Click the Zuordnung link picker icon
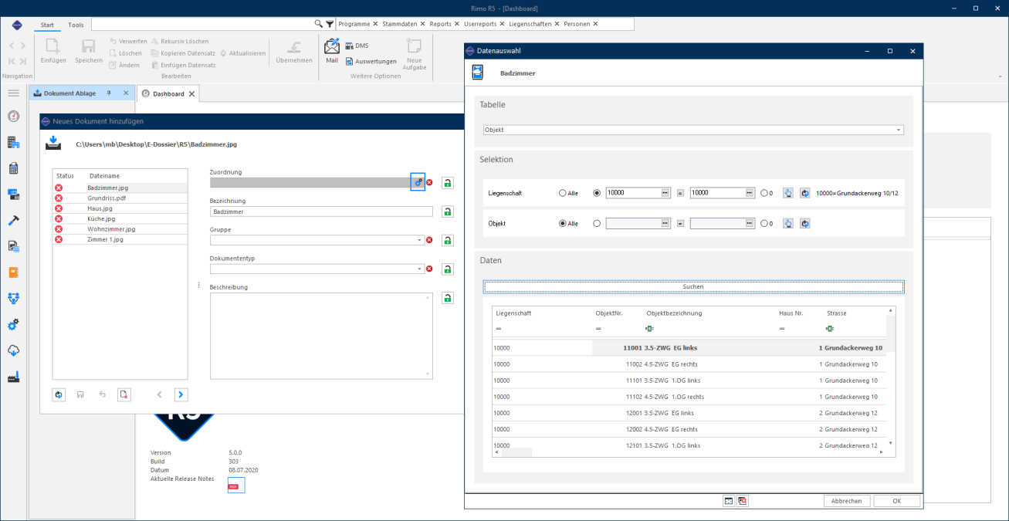Screen dimensions: 1009x521 coord(418,182)
